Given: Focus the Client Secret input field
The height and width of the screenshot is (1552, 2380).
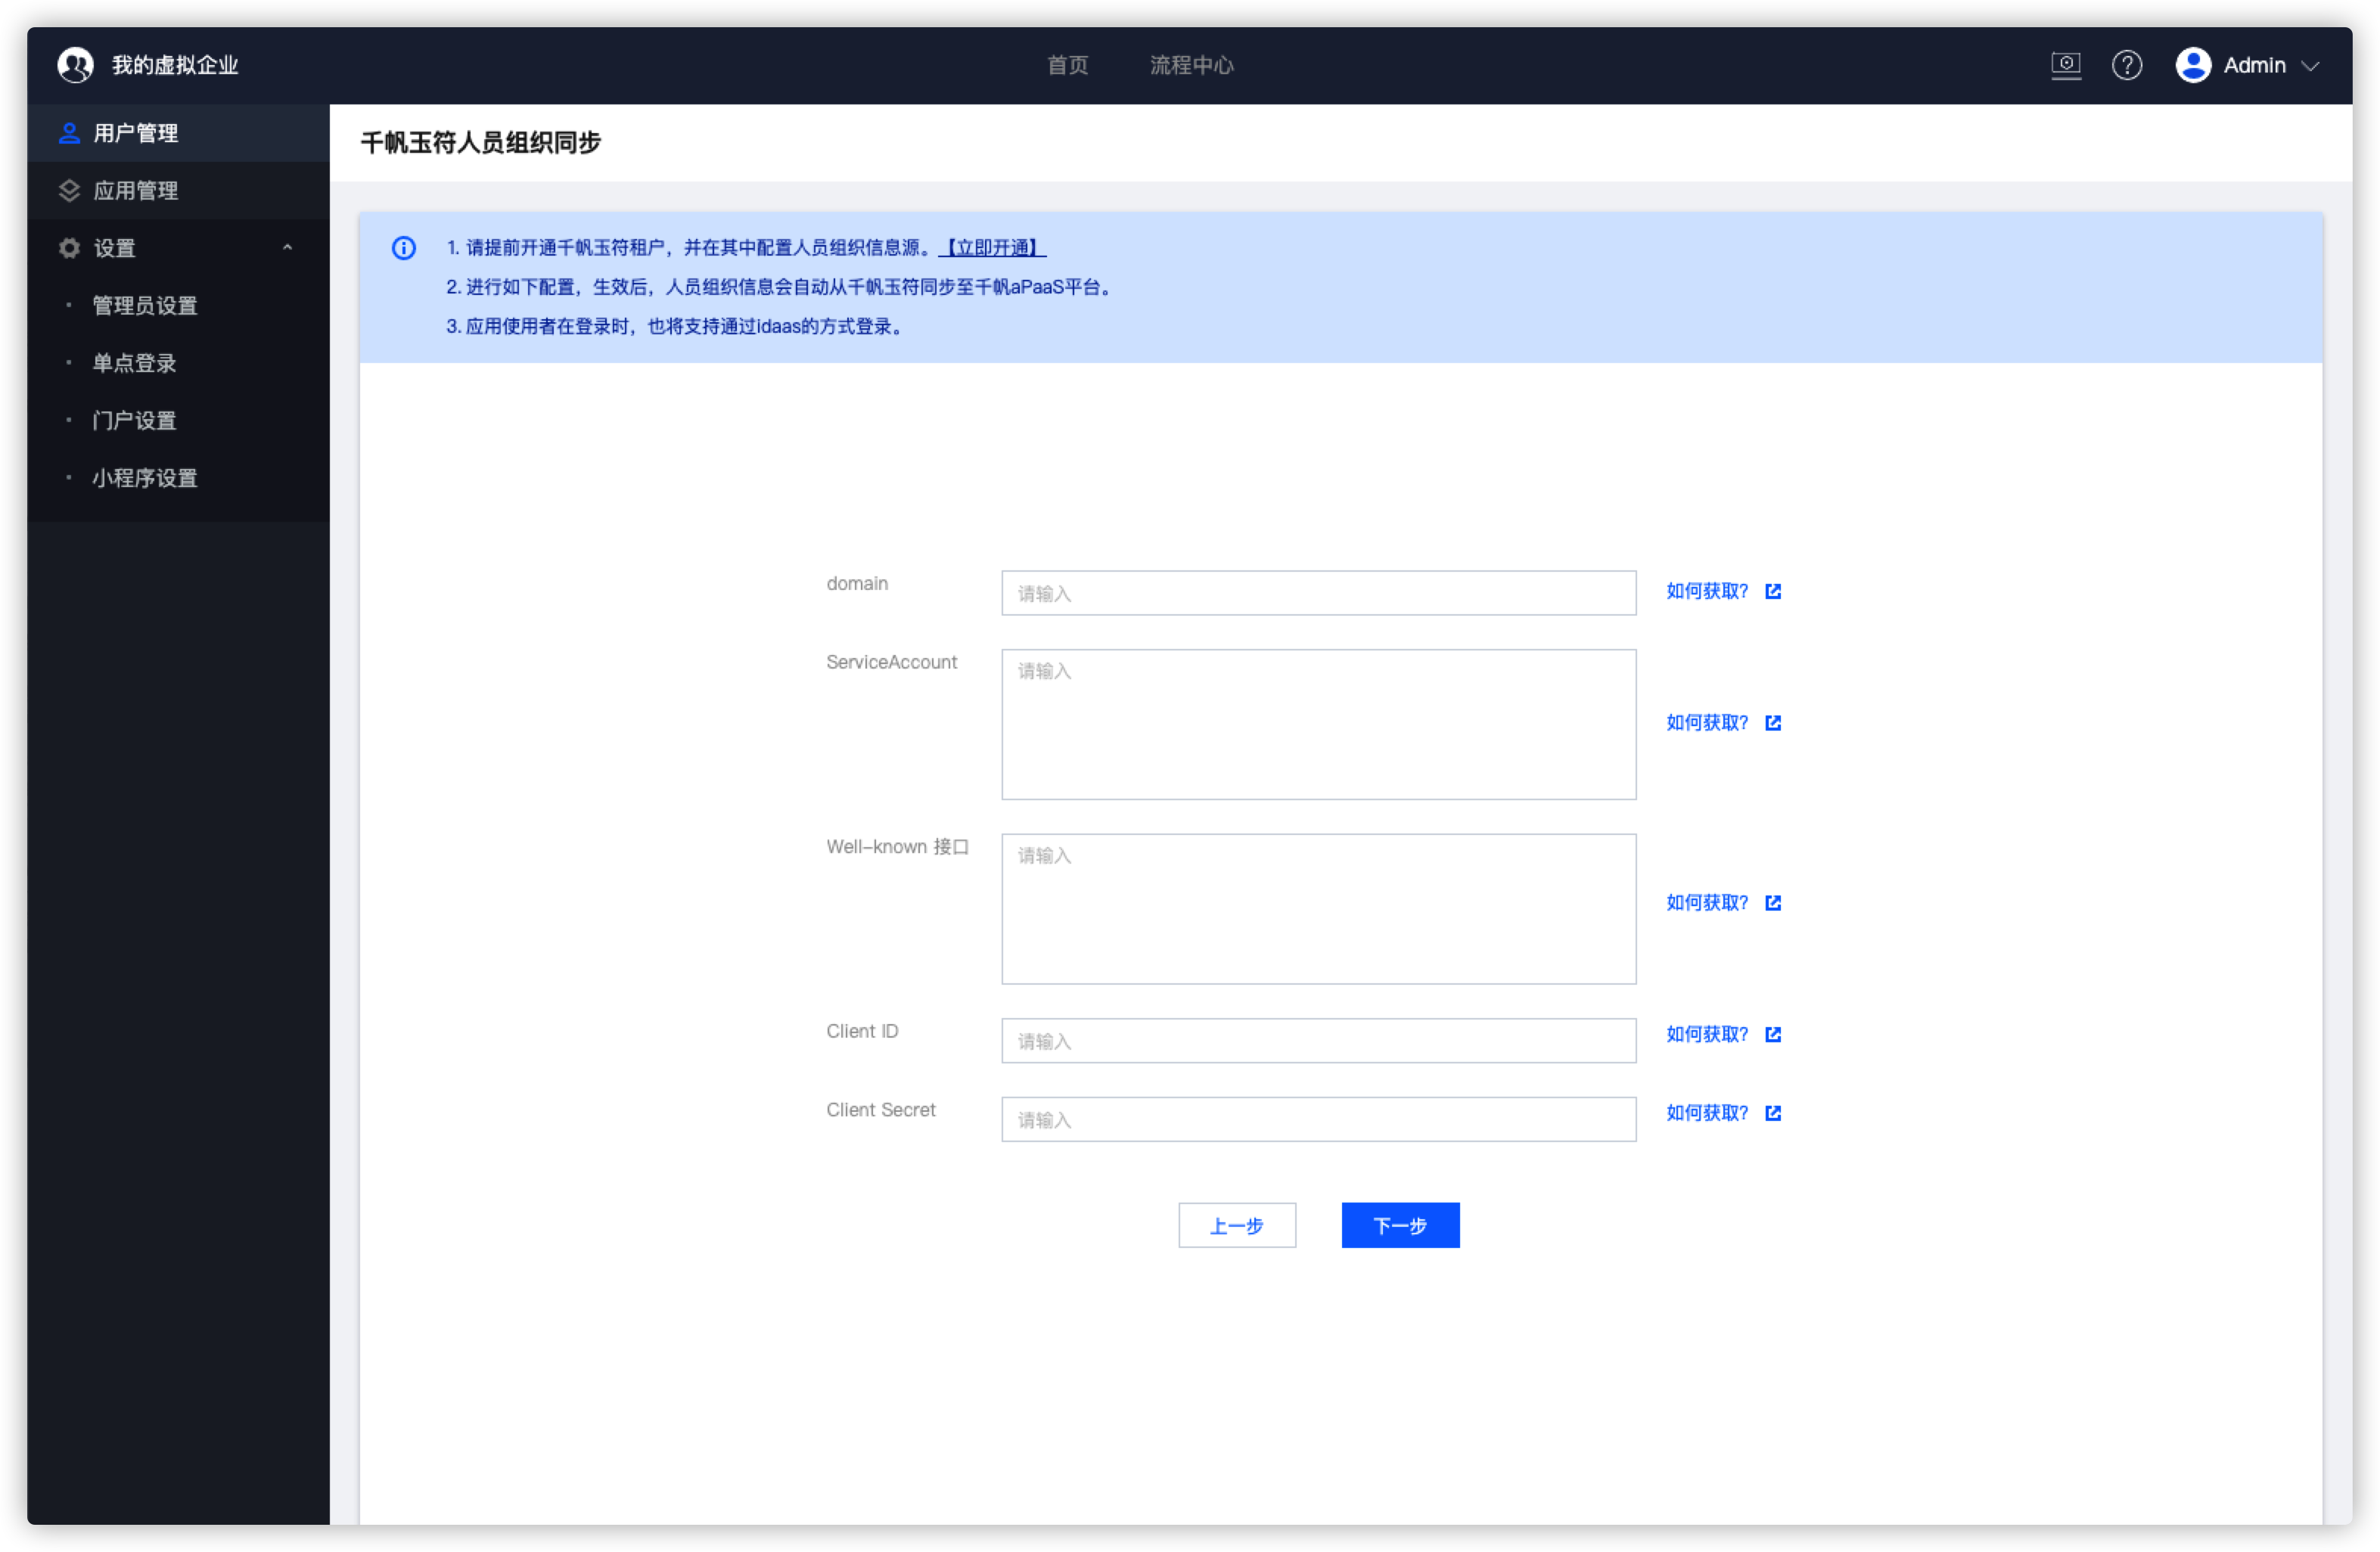Looking at the screenshot, I should [x=1318, y=1119].
